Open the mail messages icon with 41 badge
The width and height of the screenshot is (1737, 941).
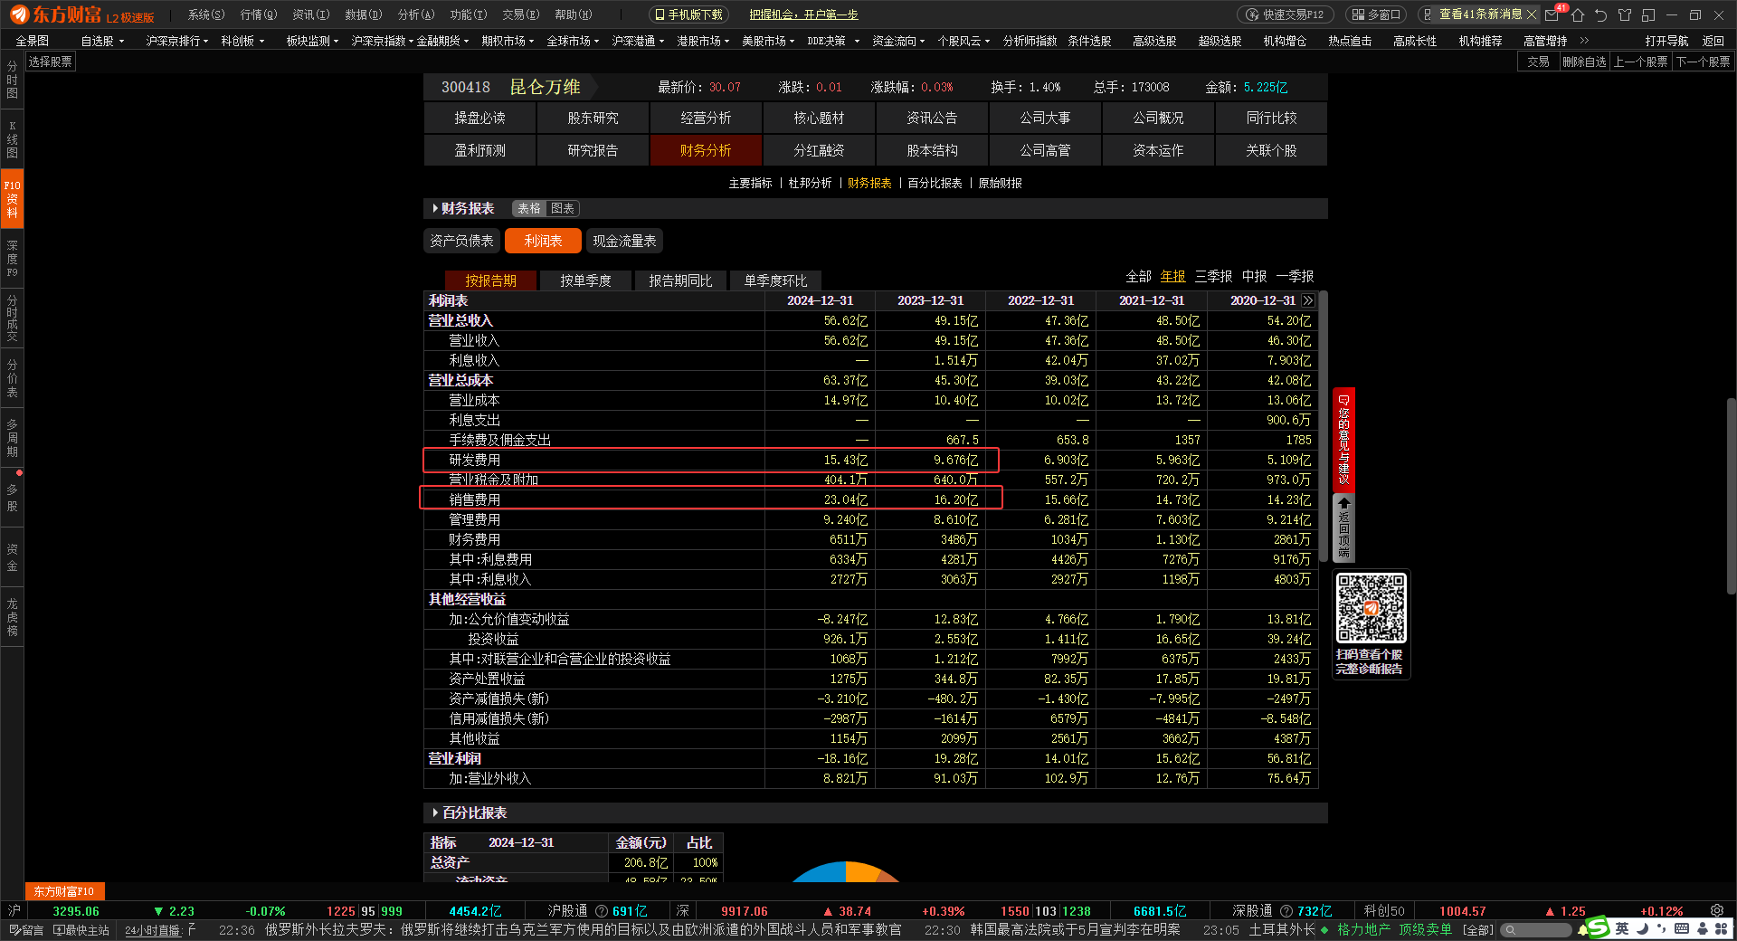pos(1553,14)
